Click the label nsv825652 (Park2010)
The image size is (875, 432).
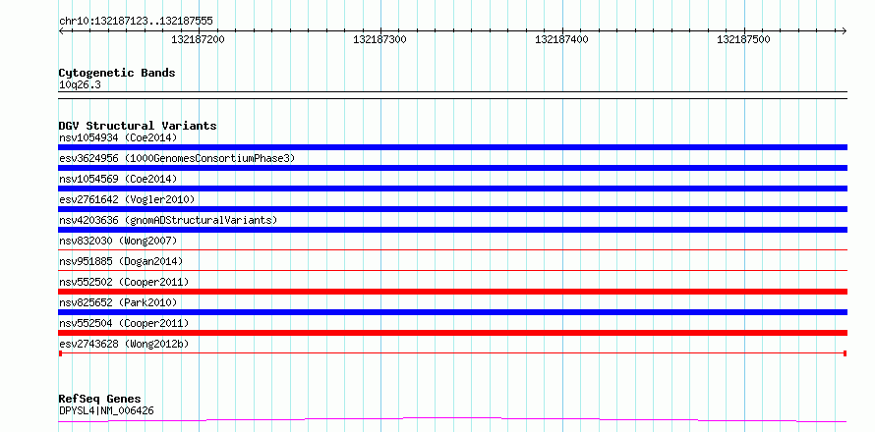coord(118,302)
